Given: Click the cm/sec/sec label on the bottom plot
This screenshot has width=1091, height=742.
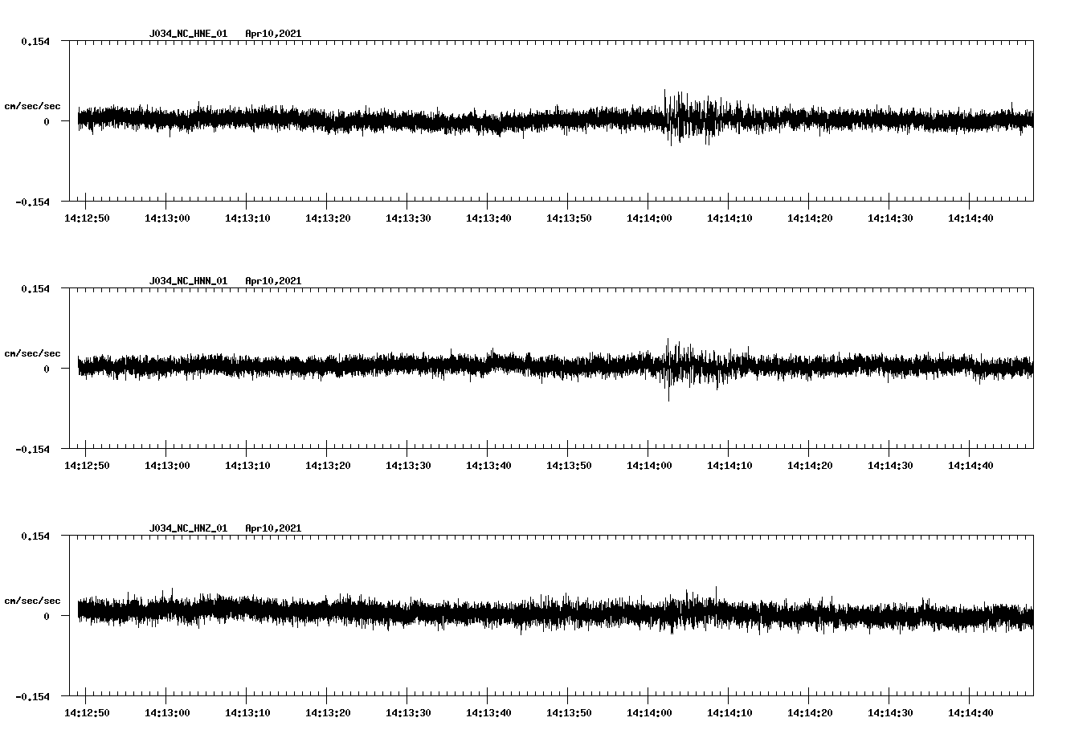Looking at the screenshot, I should 33,599.
